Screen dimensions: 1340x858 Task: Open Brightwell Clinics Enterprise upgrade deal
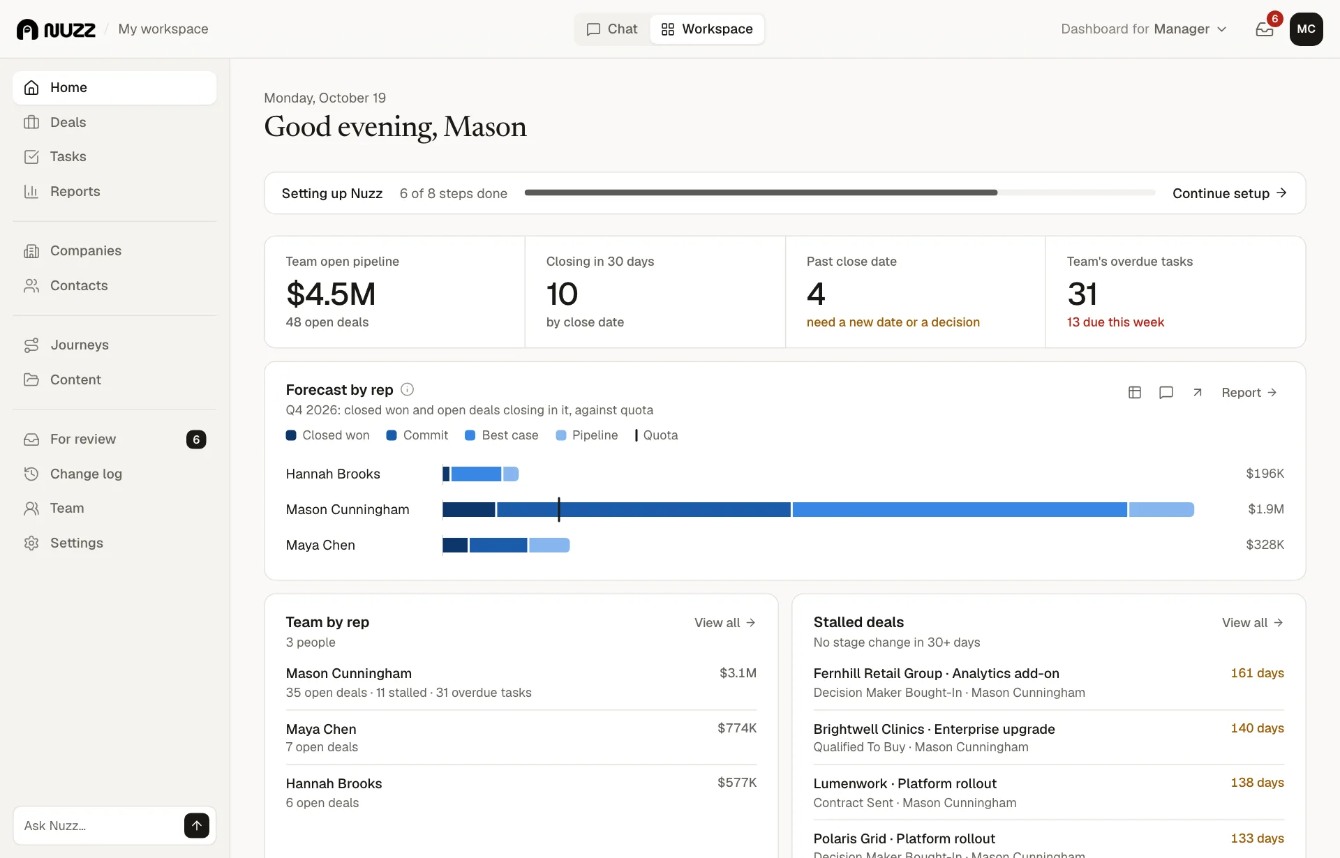(x=1048, y=737)
